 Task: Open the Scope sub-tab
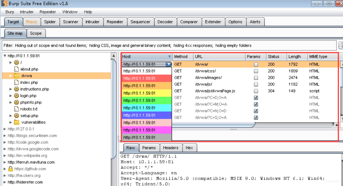[36, 33]
